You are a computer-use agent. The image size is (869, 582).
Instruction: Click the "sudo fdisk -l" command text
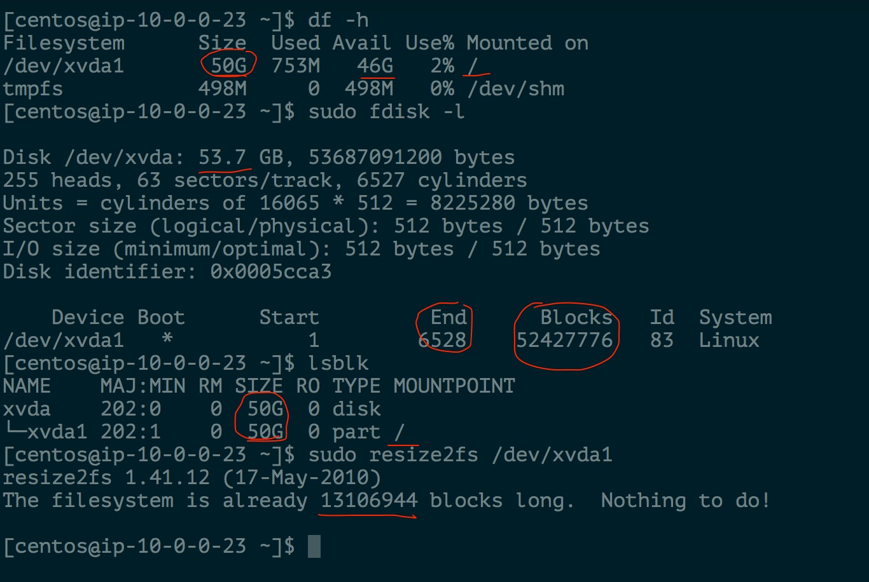tap(387, 111)
